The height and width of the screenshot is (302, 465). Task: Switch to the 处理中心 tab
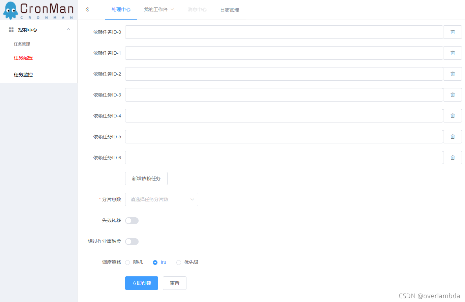click(x=121, y=9)
